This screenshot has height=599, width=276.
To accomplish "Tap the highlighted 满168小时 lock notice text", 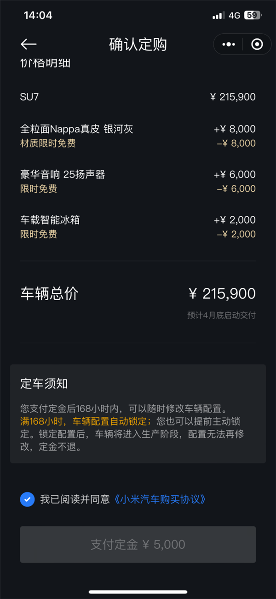I will point(85,421).
